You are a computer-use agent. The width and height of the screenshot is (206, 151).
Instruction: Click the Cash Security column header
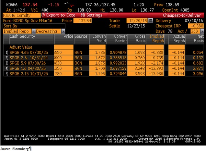click(27, 36)
